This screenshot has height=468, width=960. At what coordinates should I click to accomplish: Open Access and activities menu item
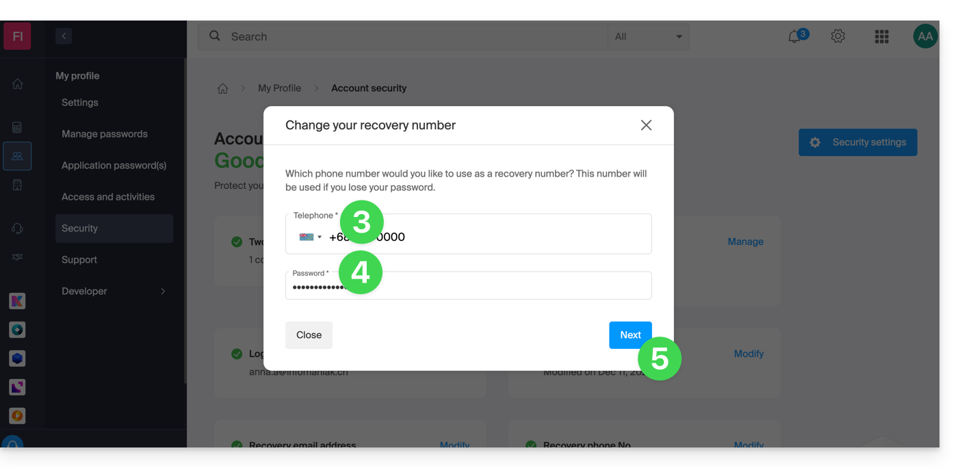coord(108,197)
